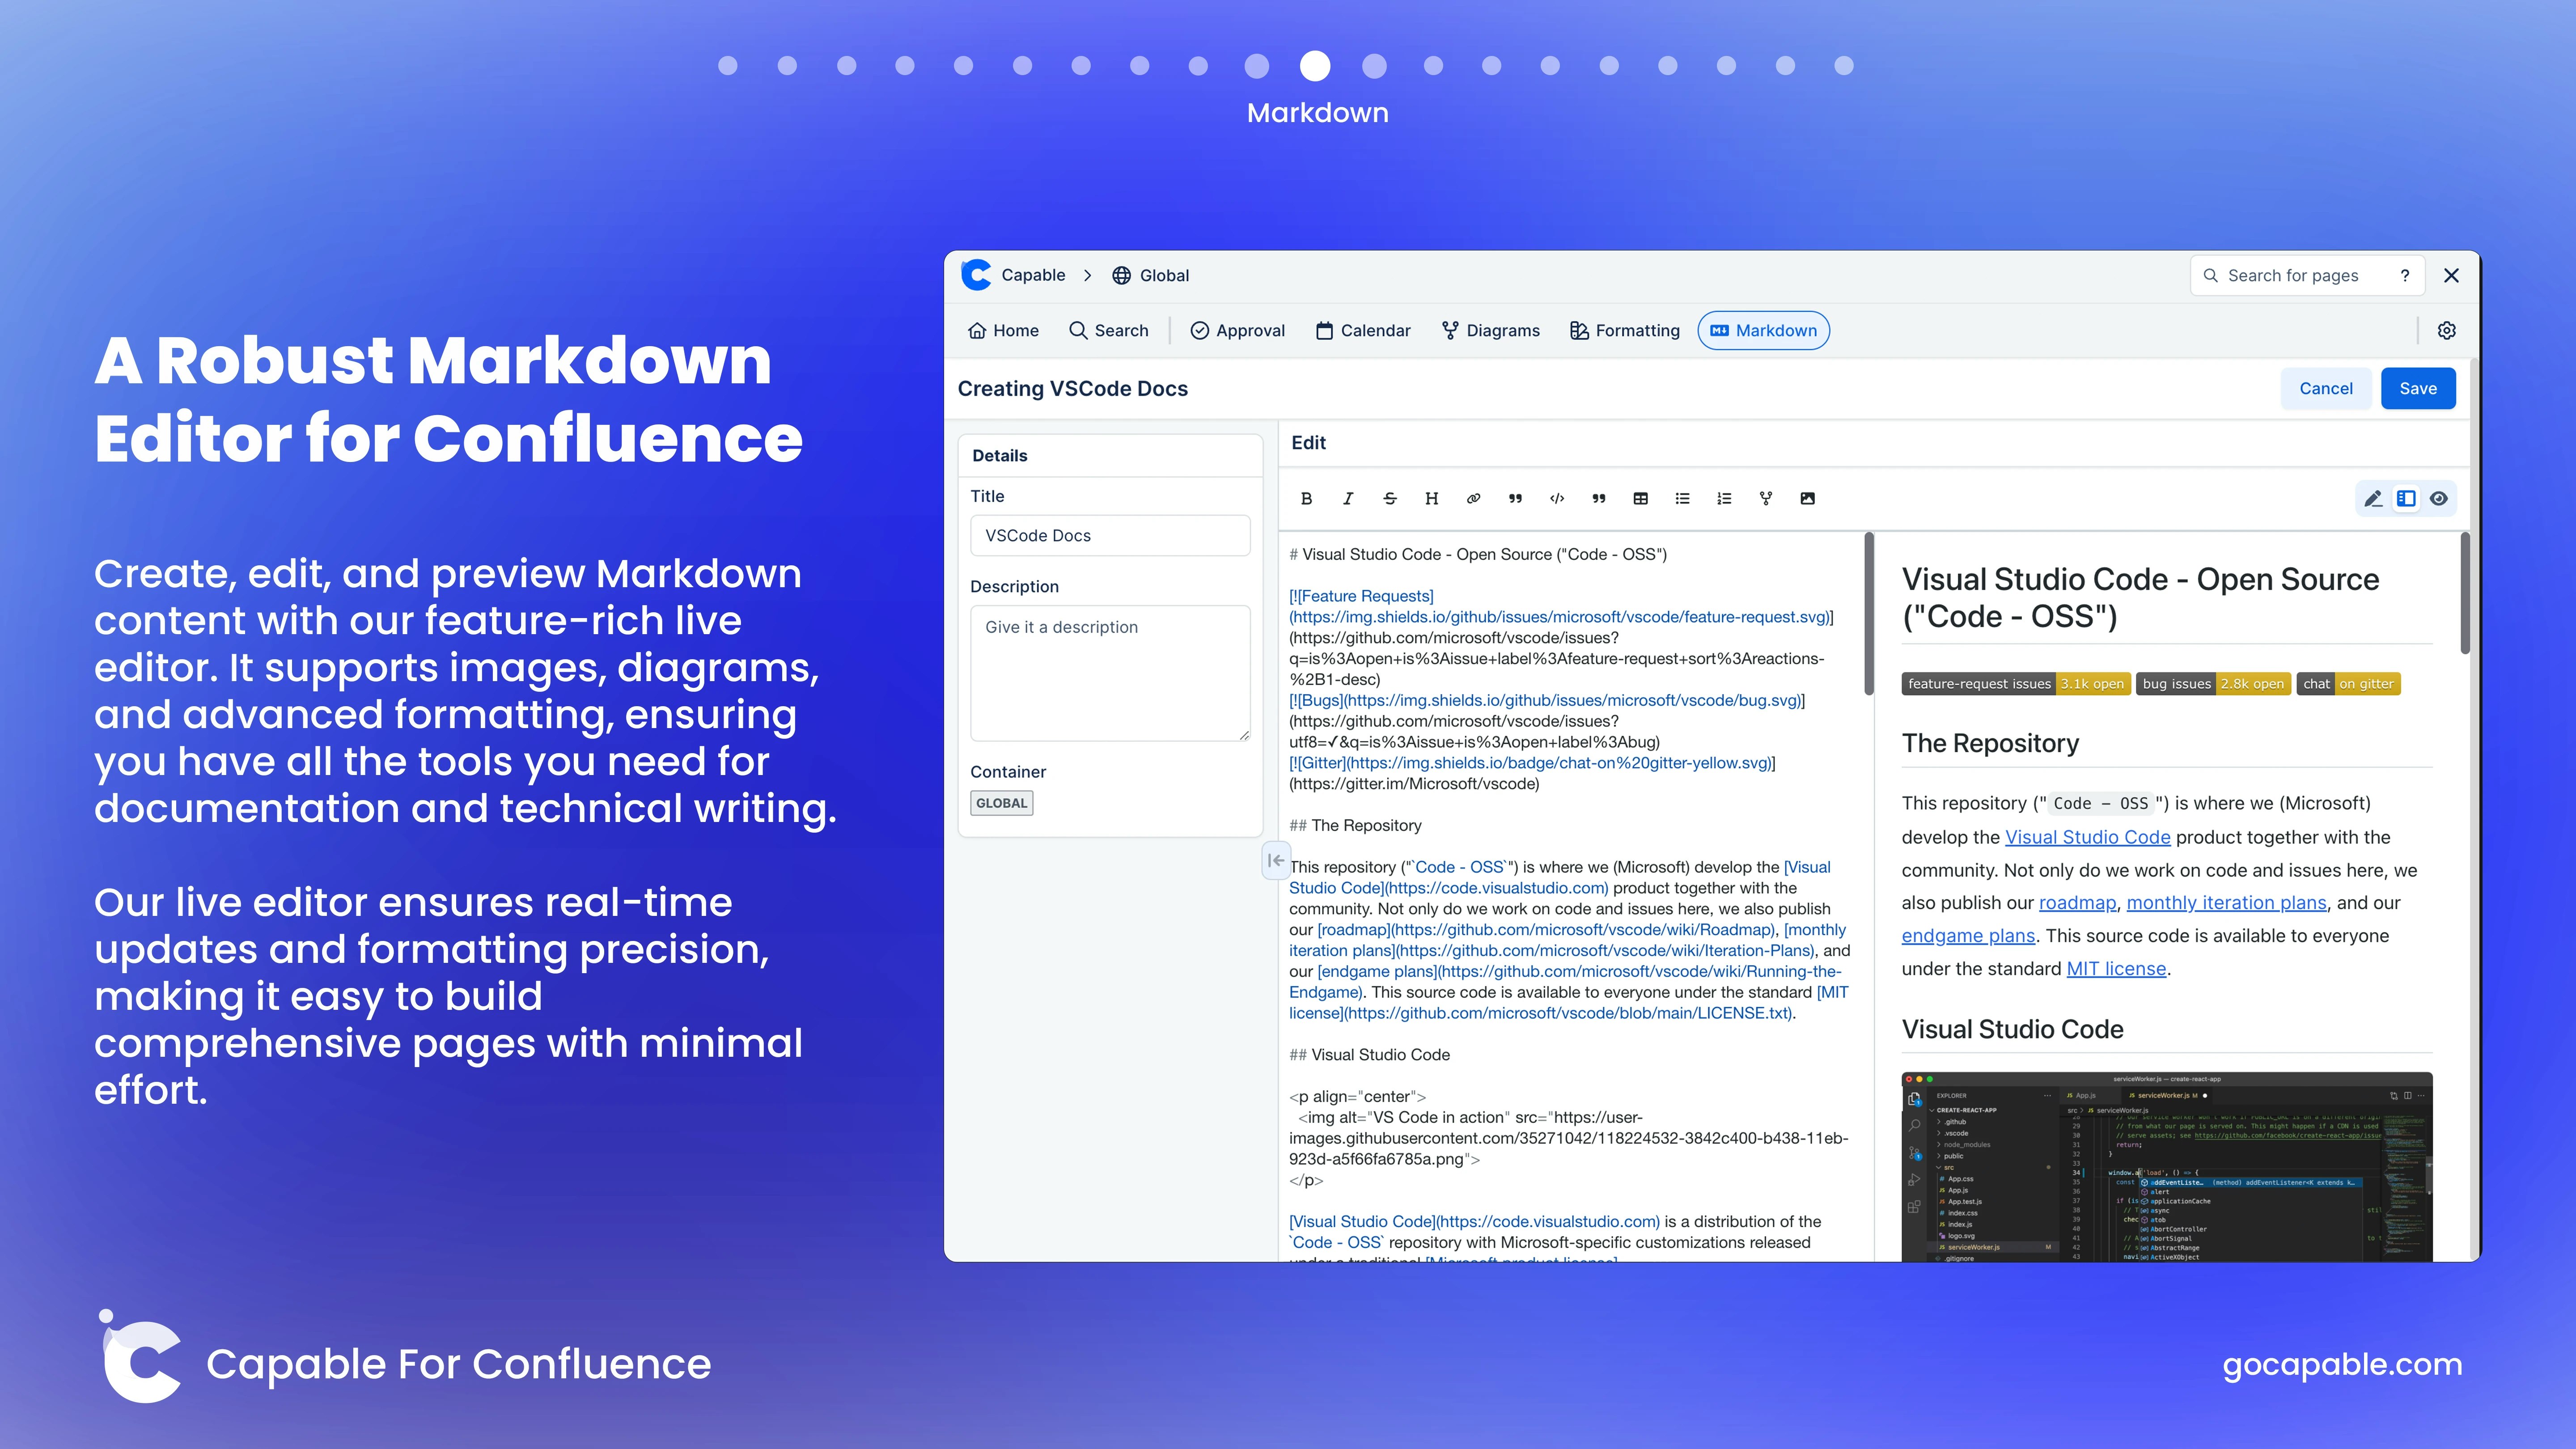Insert a code block with the code icon

tap(1557, 498)
